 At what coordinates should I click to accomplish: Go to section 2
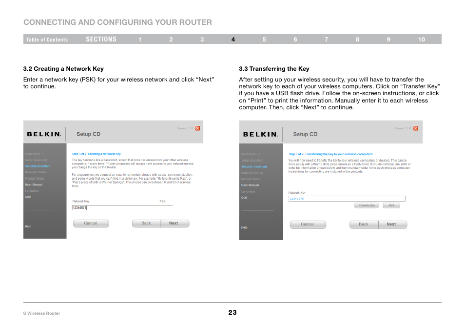171,40
